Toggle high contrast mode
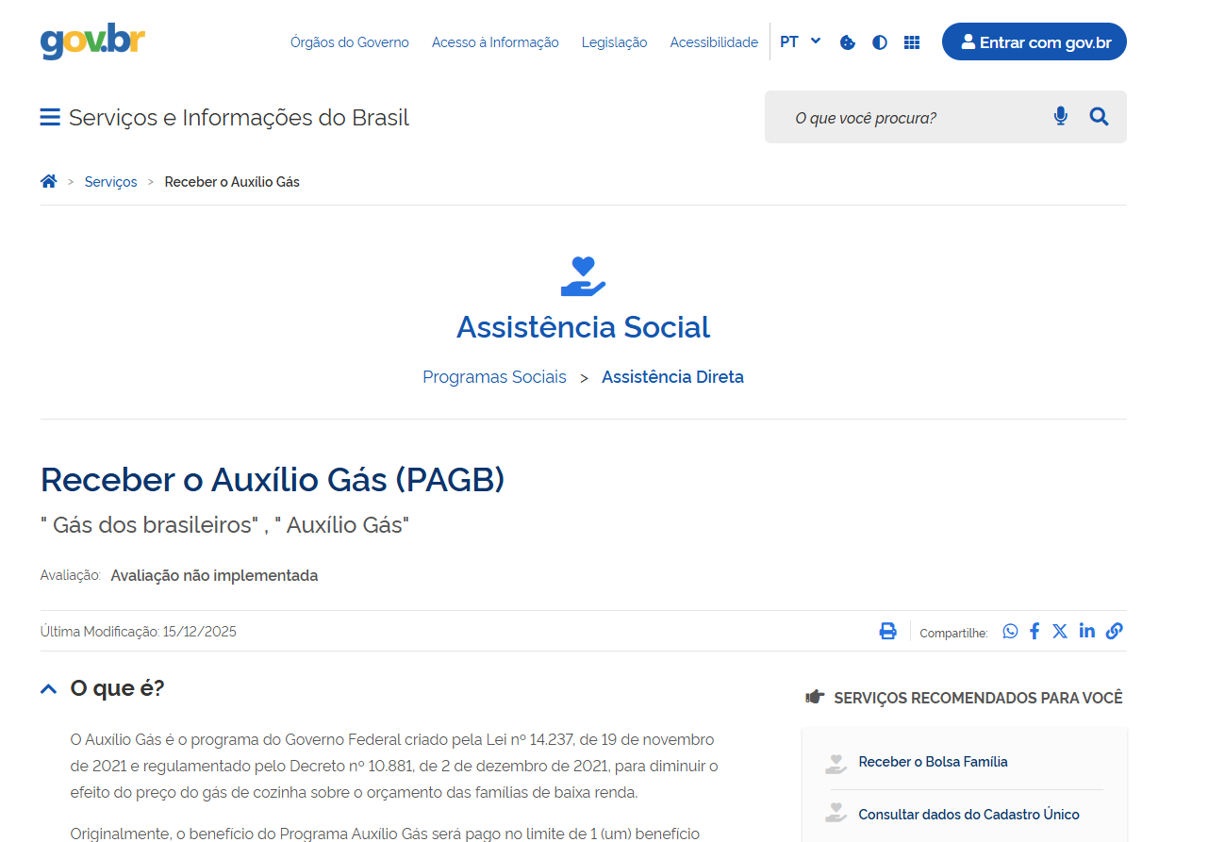Screen dimensions: 1225x842 pyautogui.click(x=880, y=42)
